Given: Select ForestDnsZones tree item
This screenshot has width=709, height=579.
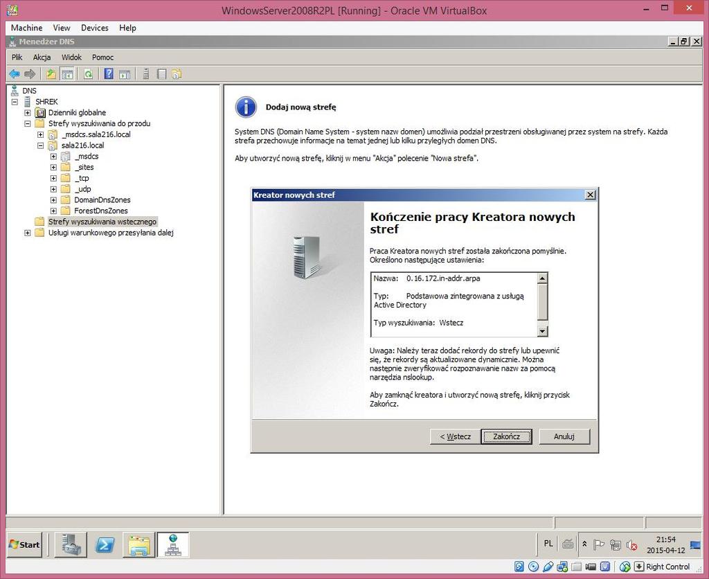Looking at the screenshot, I should coord(101,211).
